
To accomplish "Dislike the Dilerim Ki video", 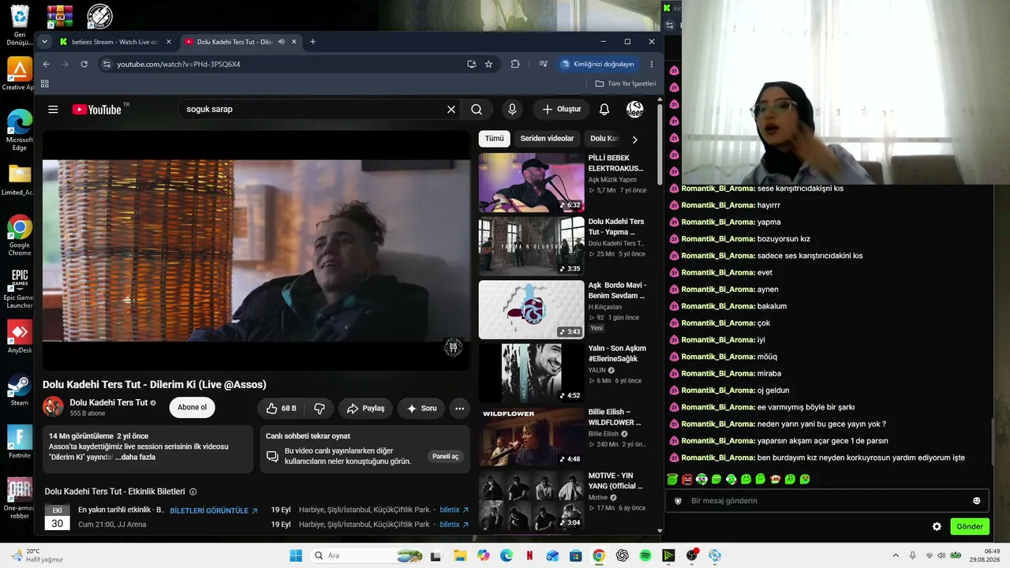I will [320, 408].
